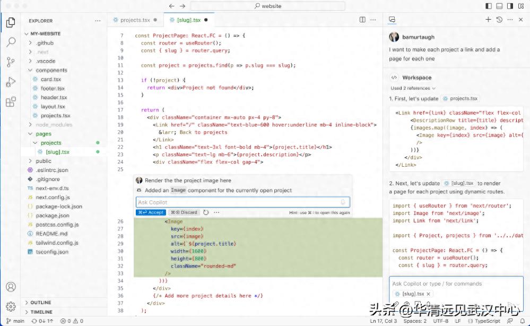The height and width of the screenshot is (326, 530).
Task: Expand the OUTLINE section
Action: [x=41, y=303]
